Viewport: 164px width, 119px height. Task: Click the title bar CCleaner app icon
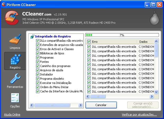pos(4,4)
